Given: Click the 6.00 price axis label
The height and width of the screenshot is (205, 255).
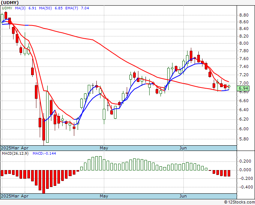Looking at the screenshot, I should pos(244,129).
